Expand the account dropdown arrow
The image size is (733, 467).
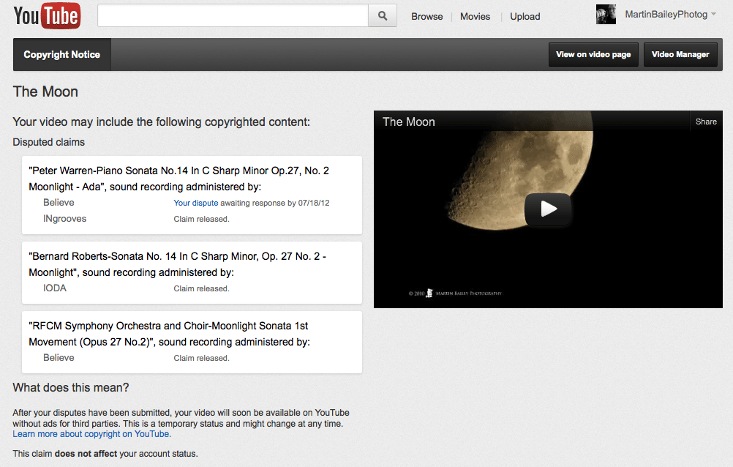pyautogui.click(x=713, y=15)
